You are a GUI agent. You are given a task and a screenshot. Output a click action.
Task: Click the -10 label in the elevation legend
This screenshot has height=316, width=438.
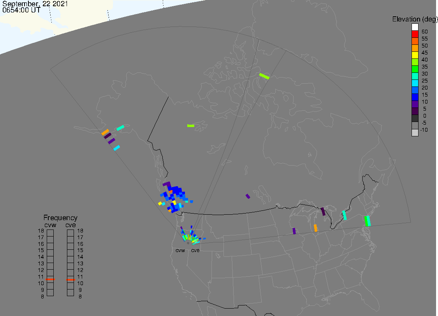pos(424,130)
